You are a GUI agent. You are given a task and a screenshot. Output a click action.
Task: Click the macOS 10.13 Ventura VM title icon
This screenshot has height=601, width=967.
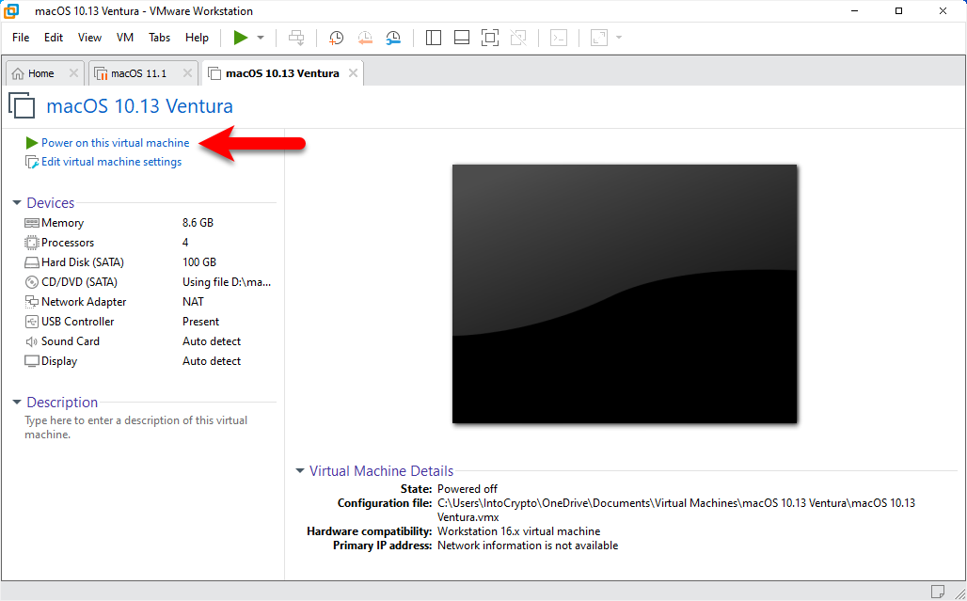click(23, 105)
